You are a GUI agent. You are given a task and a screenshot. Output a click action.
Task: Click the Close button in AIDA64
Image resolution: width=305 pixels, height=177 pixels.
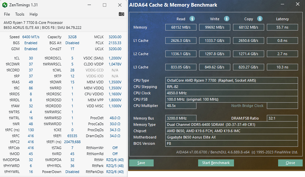click(290, 163)
